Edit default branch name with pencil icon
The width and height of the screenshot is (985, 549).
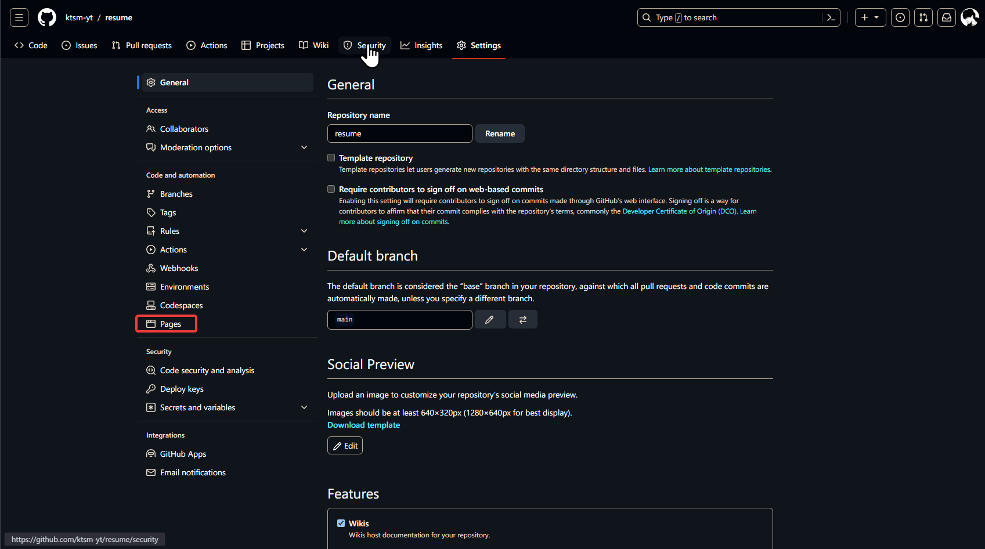tap(490, 320)
